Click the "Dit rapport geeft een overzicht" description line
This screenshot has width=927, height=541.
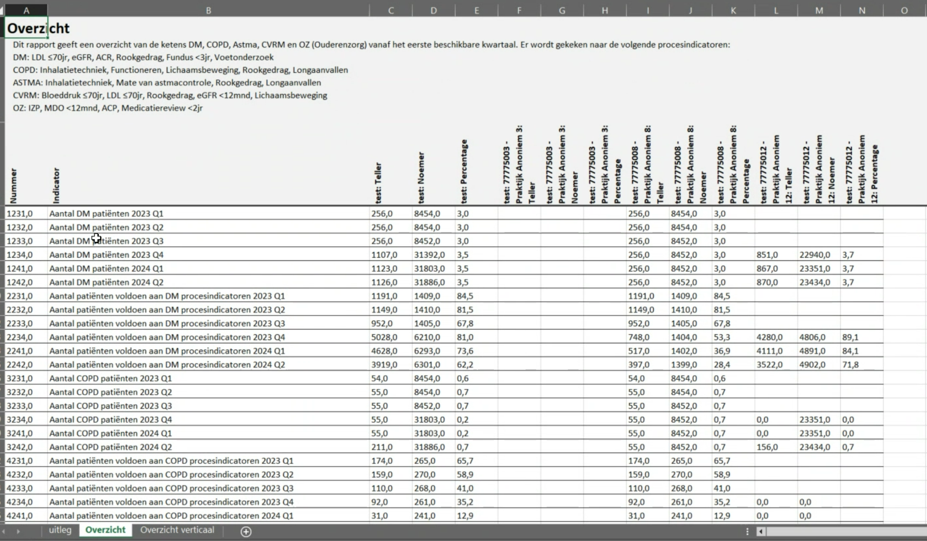(371, 45)
